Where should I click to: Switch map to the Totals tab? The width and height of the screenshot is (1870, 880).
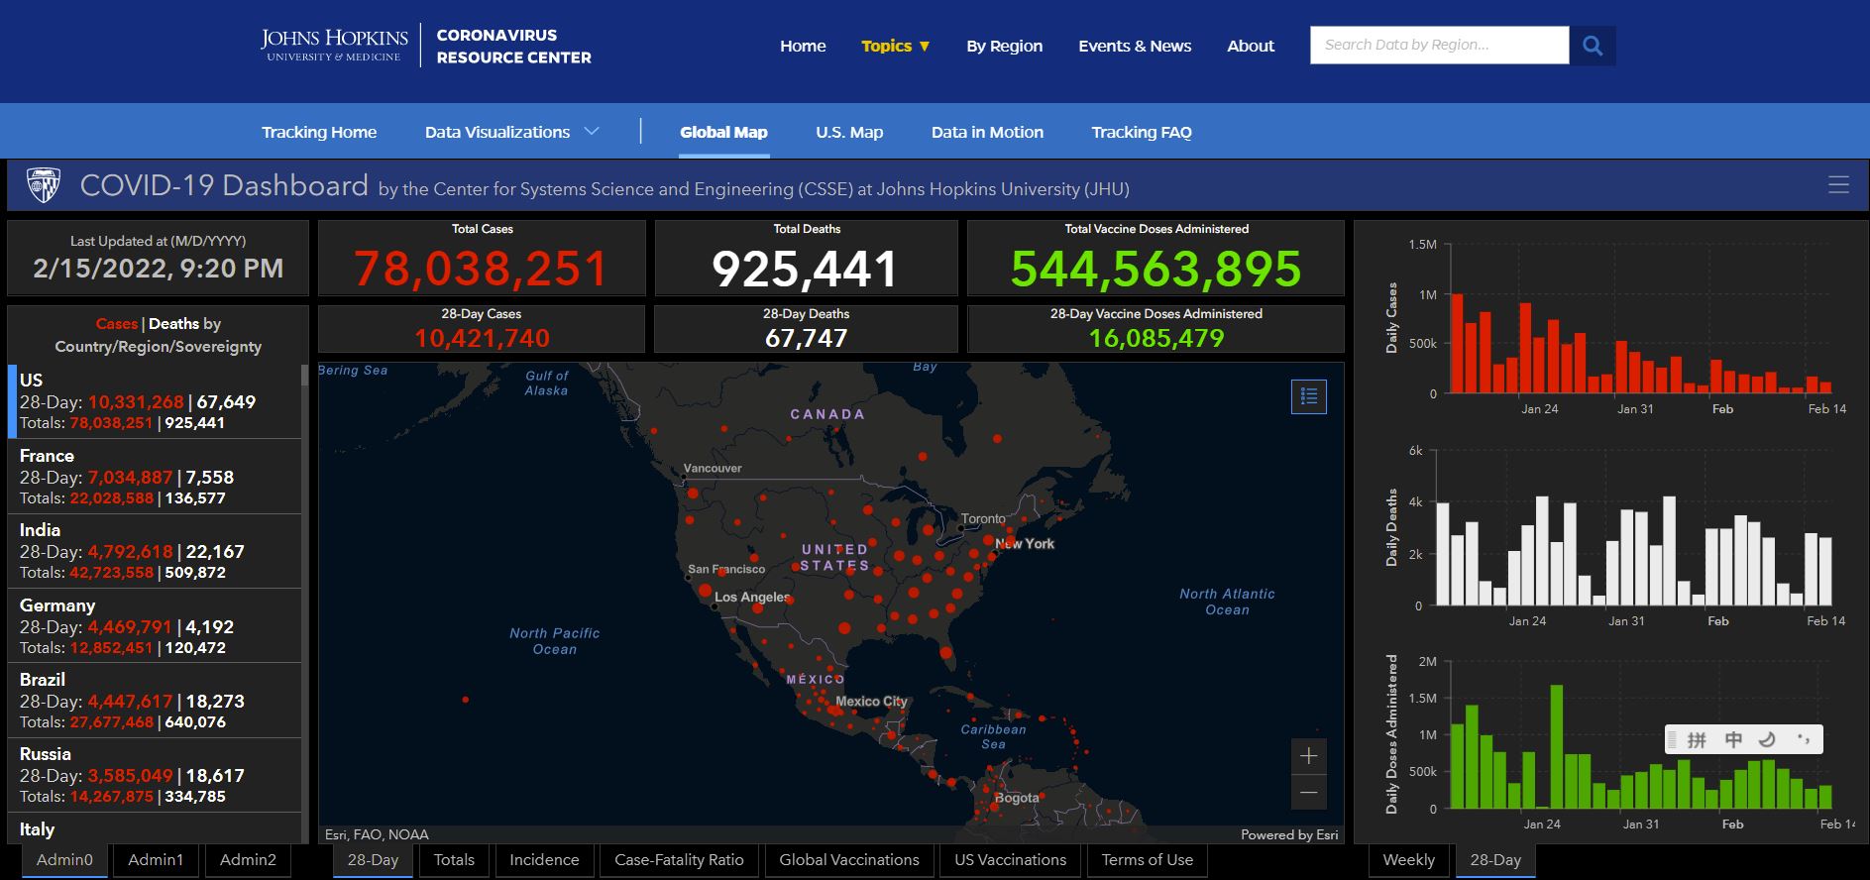(x=454, y=860)
